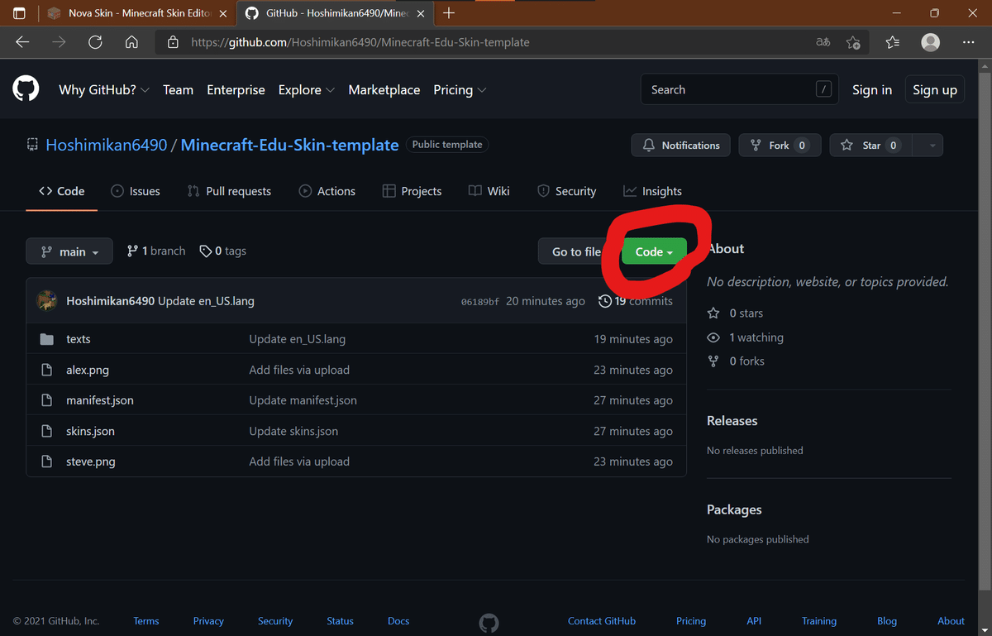This screenshot has height=636, width=992.
Task: Fork this repository
Action: pos(780,146)
